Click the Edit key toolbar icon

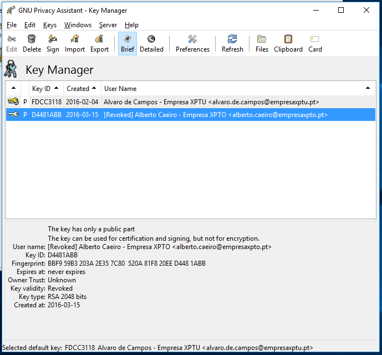click(12, 43)
